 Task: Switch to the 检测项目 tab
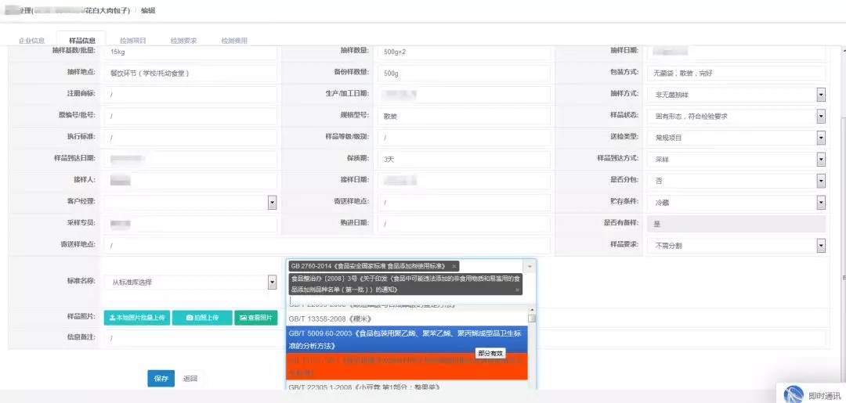(x=132, y=41)
